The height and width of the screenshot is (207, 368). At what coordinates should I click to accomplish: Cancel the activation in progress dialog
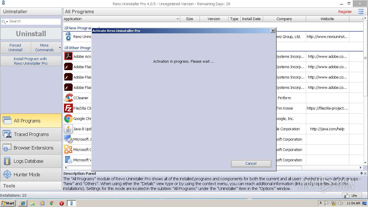(x=251, y=163)
